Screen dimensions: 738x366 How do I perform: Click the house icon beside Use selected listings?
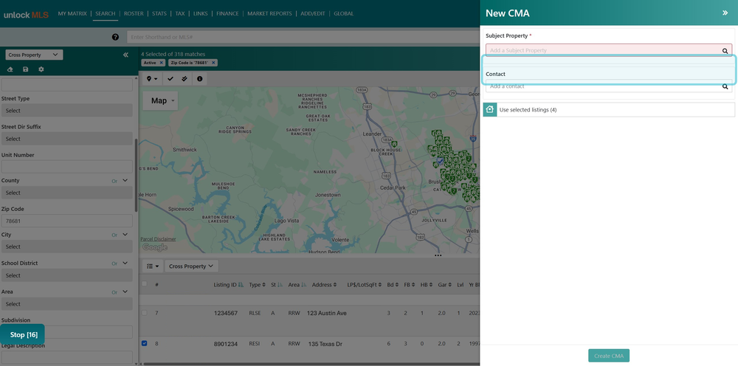click(x=490, y=110)
